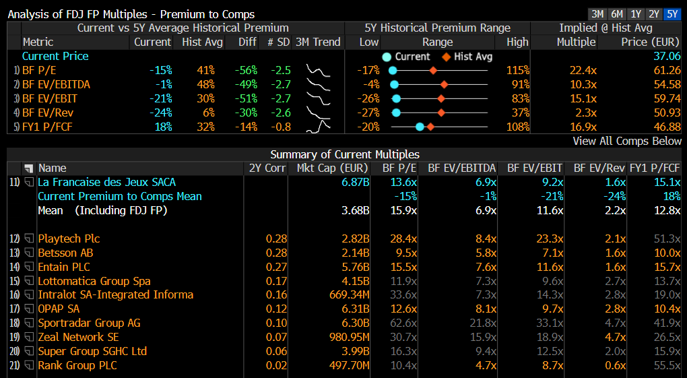Click implied price 61.26 value

point(667,70)
